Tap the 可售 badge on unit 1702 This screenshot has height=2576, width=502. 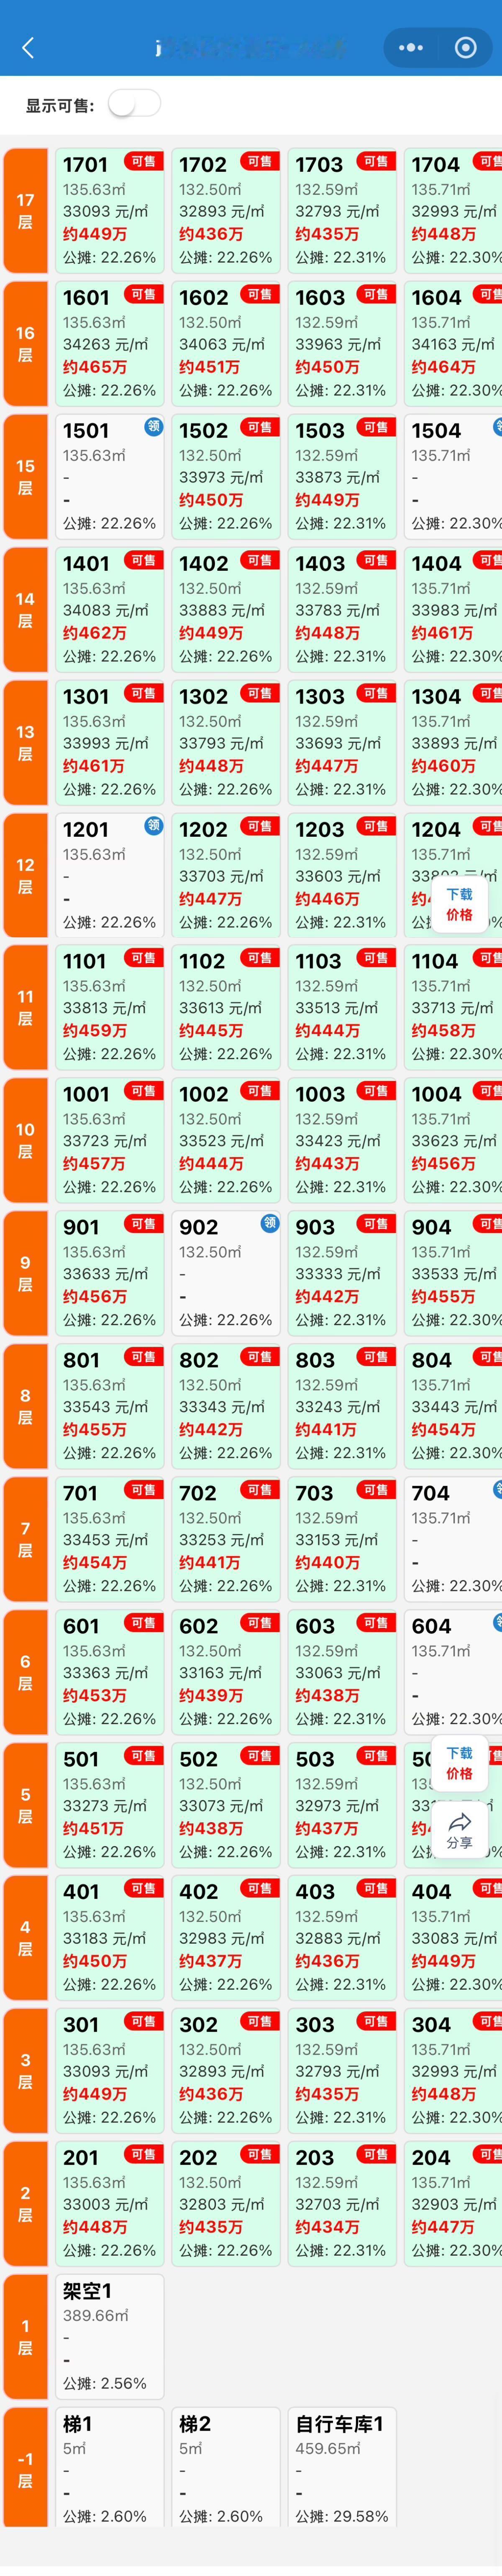click(259, 161)
